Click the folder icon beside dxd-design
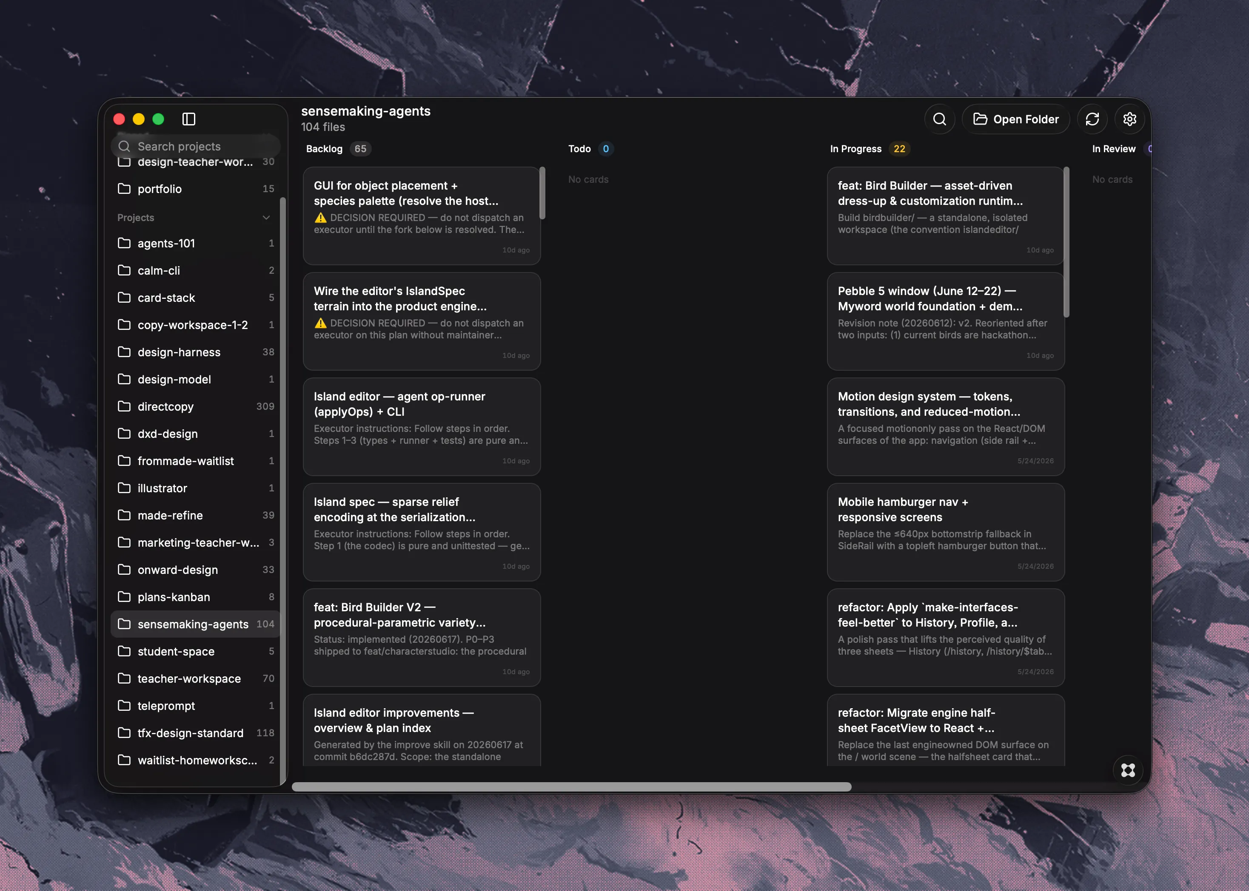The width and height of the screenshot is (1249, 891). (124, 434)
